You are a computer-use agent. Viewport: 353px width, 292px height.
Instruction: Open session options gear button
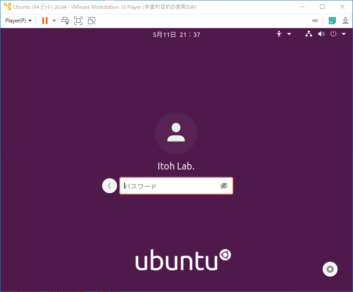click(x=330, y=269)
